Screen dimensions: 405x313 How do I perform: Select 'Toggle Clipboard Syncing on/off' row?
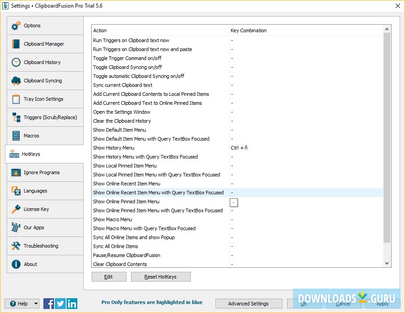pos(237,67)
